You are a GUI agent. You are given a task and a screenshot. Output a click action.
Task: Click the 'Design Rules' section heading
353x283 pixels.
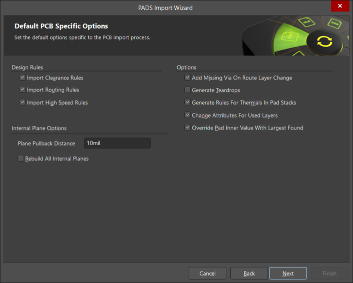[27, 67]
